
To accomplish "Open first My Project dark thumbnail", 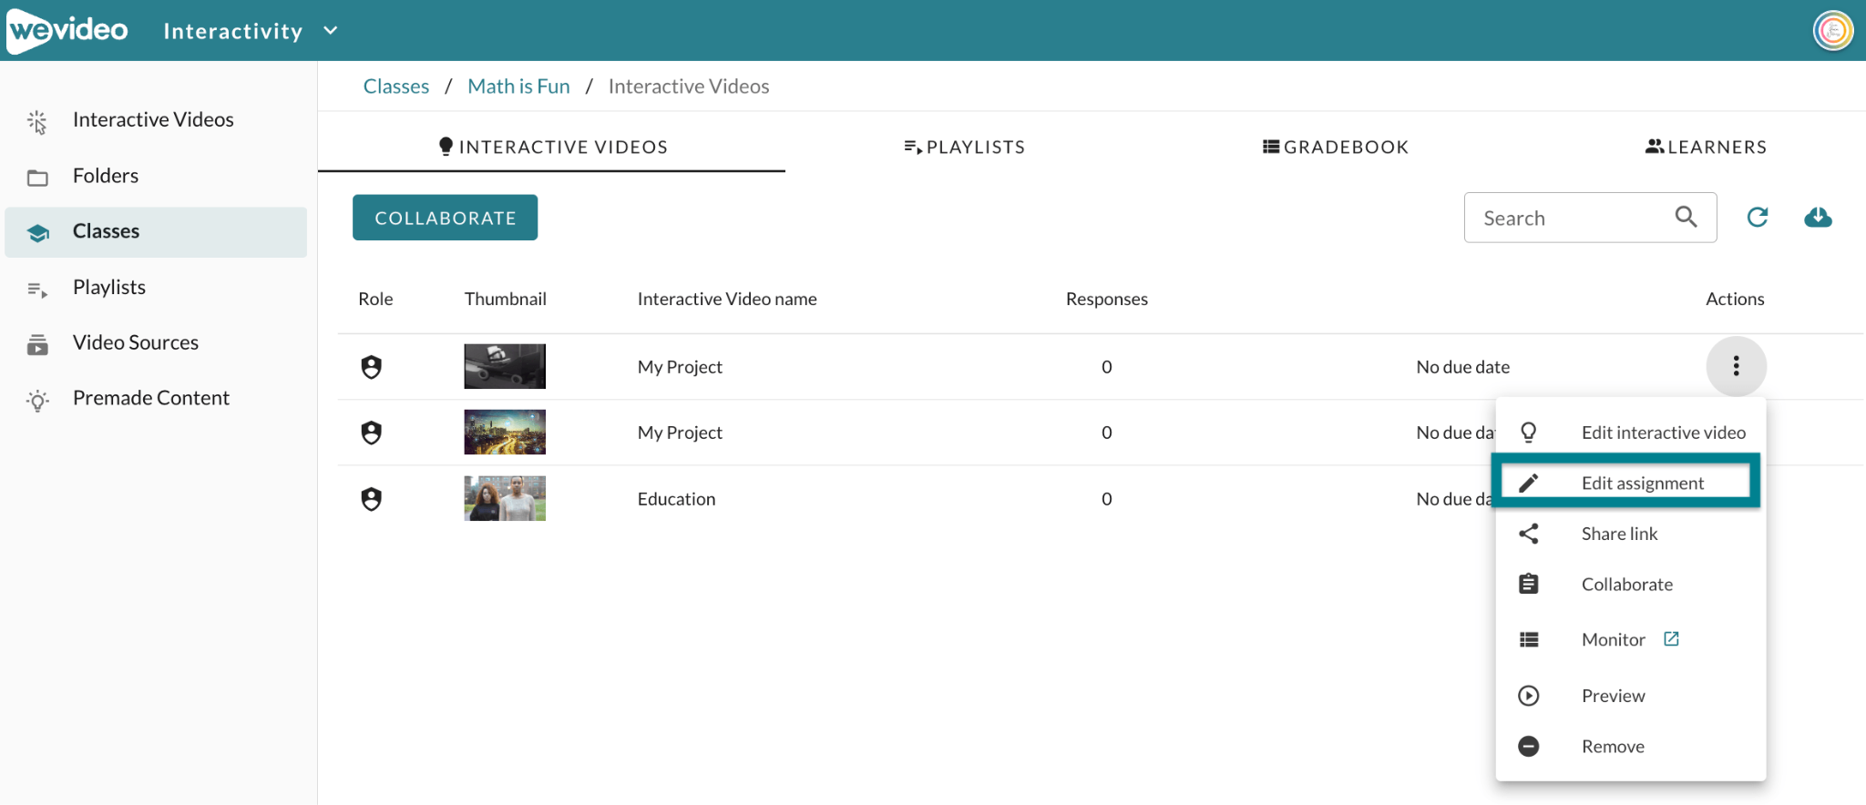I will [x=505, y=366].
